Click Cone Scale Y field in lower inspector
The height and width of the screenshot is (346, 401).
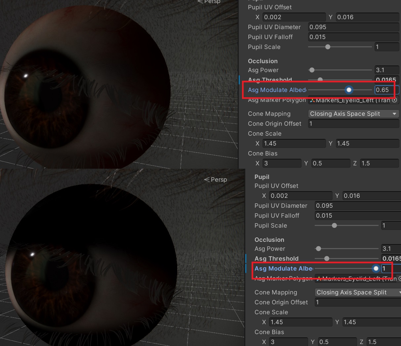click(x=372, y=322)
